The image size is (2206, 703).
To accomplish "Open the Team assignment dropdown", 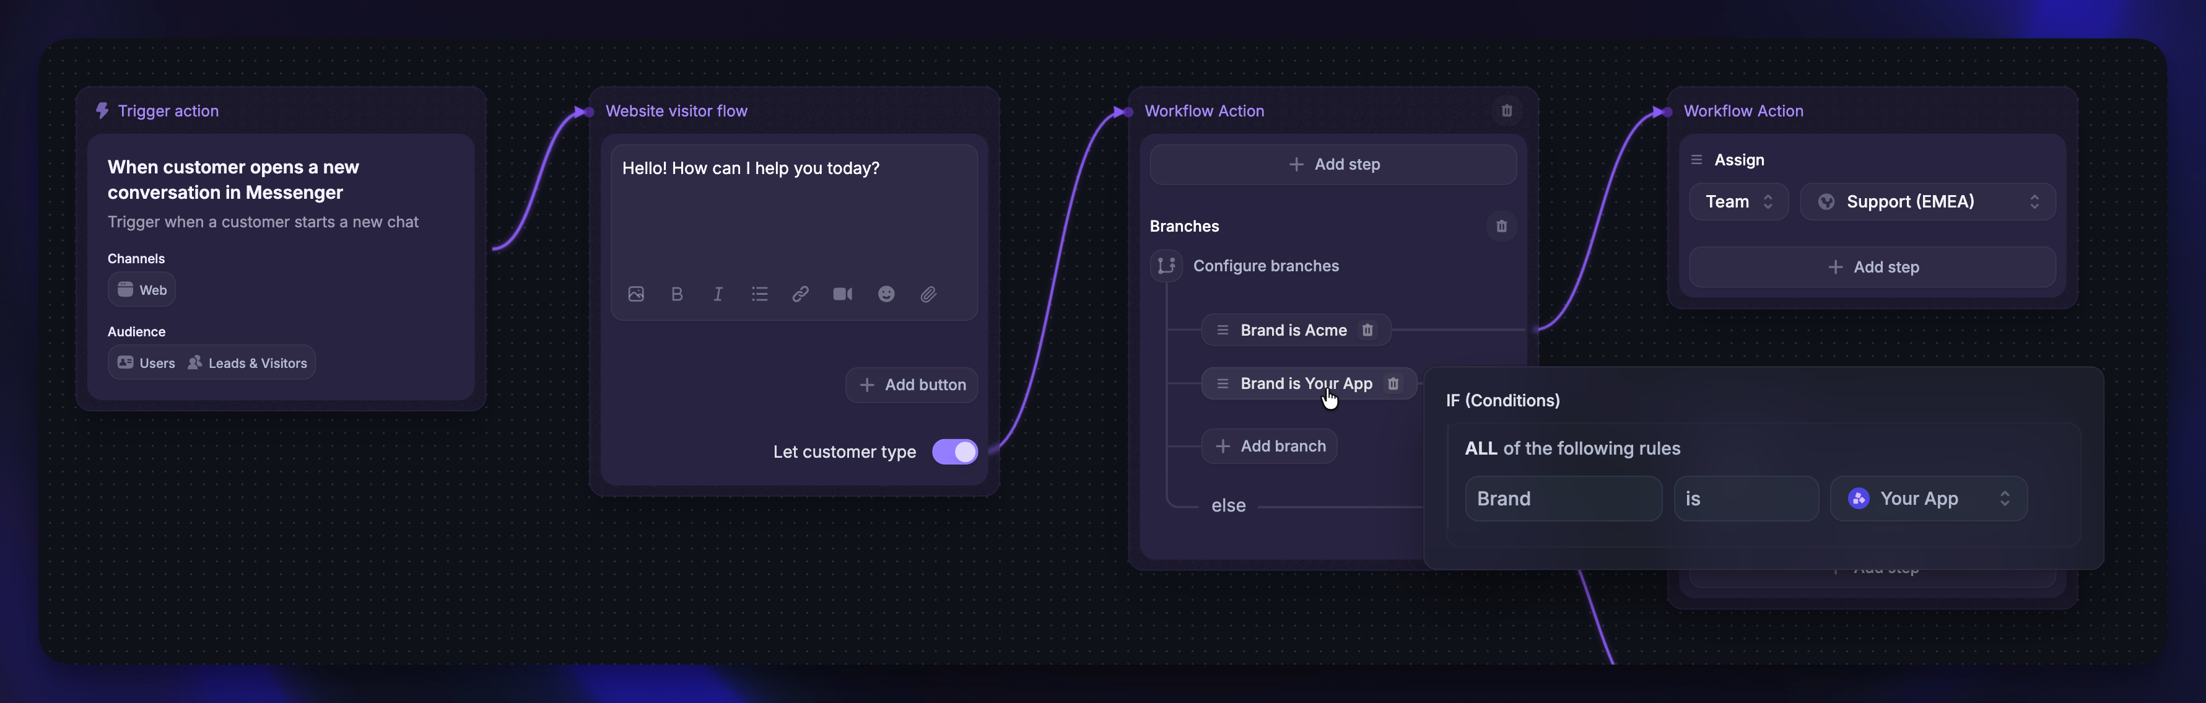I will [1738, 201].
